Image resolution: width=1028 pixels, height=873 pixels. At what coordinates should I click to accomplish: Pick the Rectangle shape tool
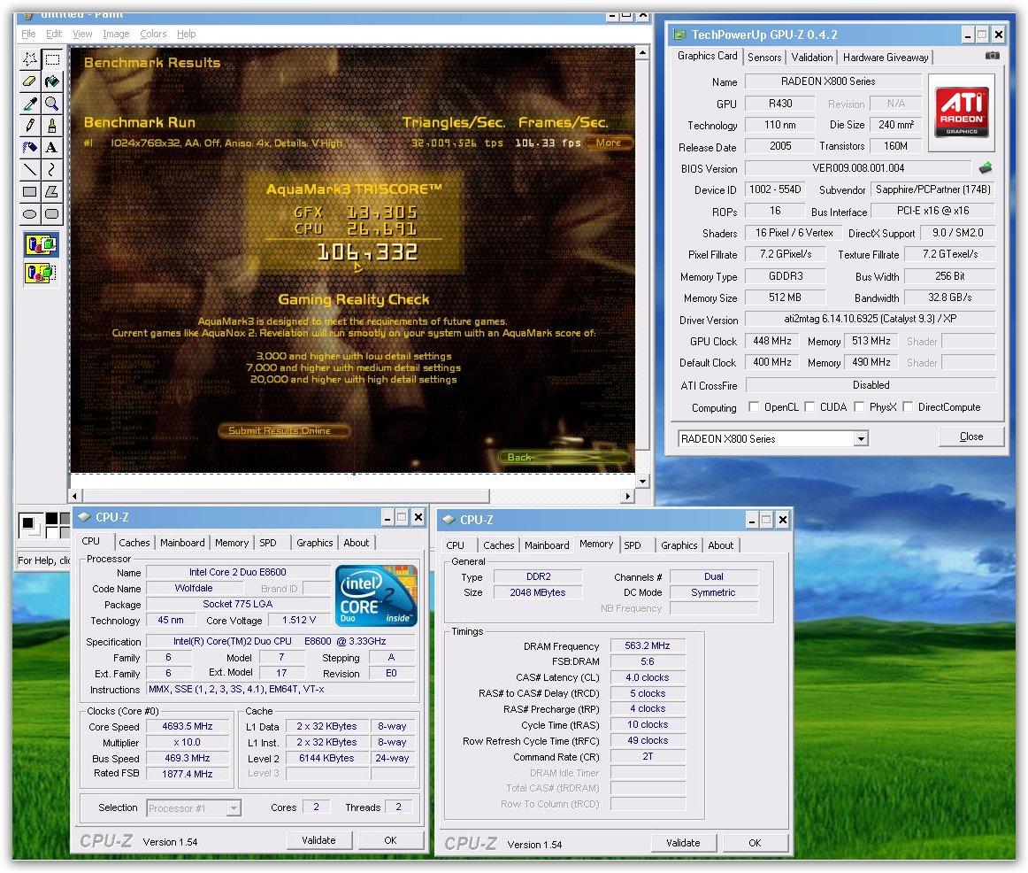coord(29,191)
